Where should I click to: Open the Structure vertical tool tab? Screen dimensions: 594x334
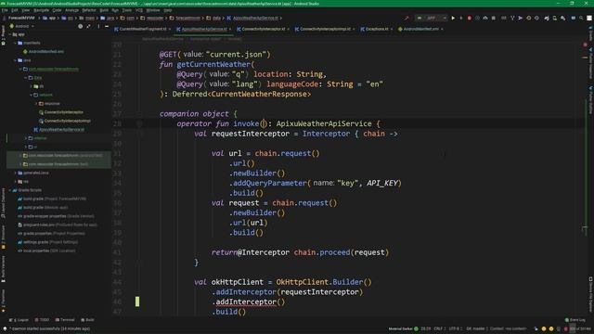click(x=3, y=237)
